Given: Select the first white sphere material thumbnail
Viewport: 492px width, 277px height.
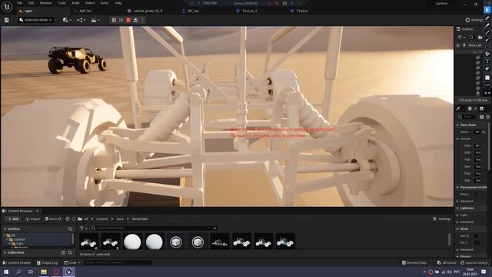Looking at the screenshot, I should coord(132,242).
